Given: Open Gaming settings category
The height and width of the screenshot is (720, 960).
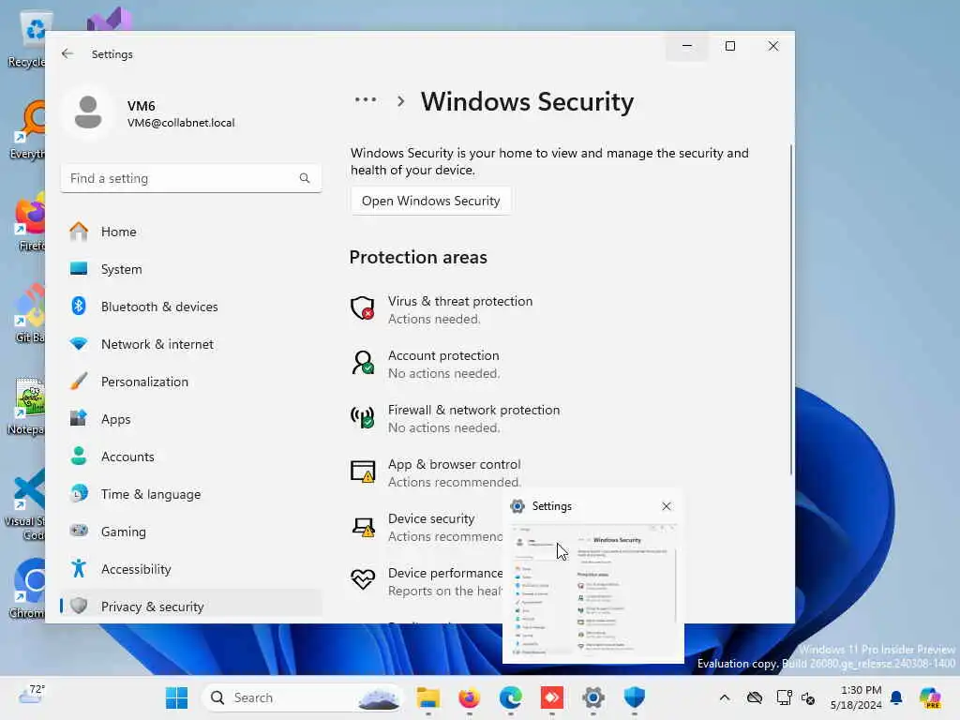Looking at the screenshot, I should click(191, 532).
